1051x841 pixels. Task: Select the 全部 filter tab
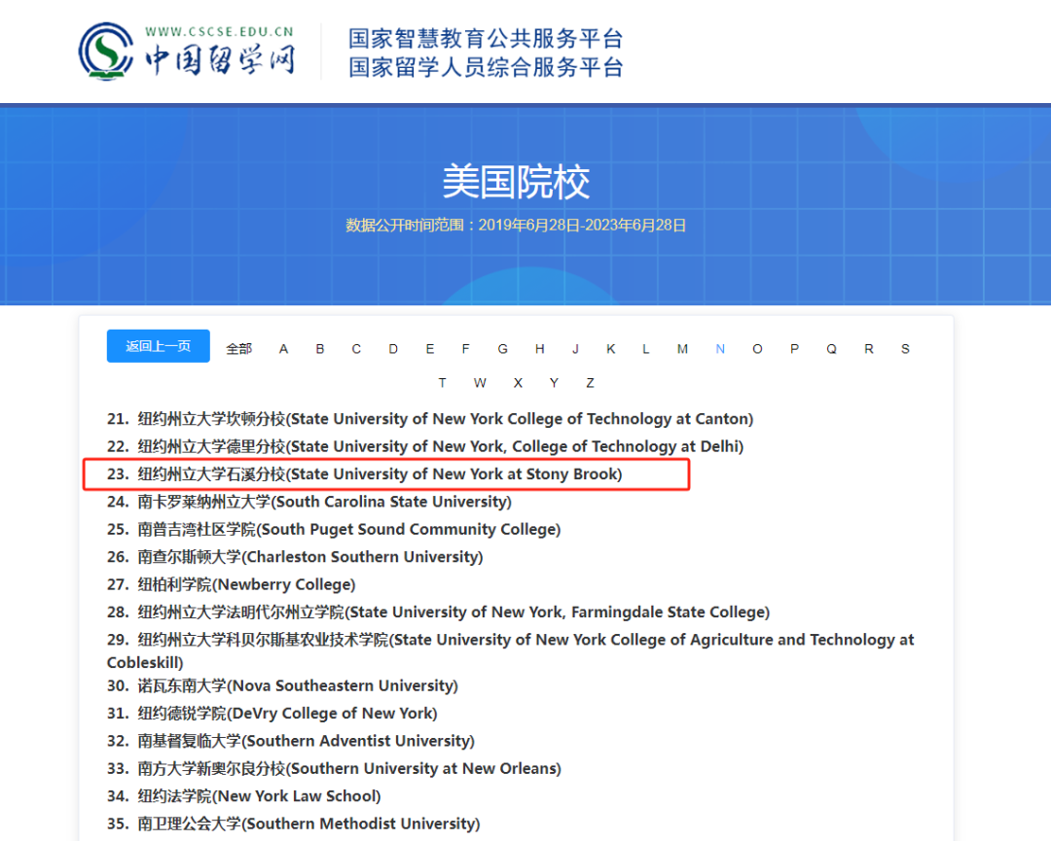point(238,349)
